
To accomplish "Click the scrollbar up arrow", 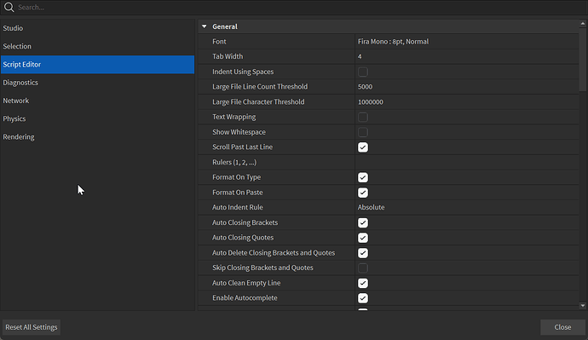I will click(x=582, y=24).
